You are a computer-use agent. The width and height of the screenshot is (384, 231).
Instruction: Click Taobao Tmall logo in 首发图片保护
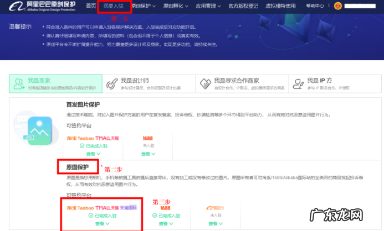93,138
